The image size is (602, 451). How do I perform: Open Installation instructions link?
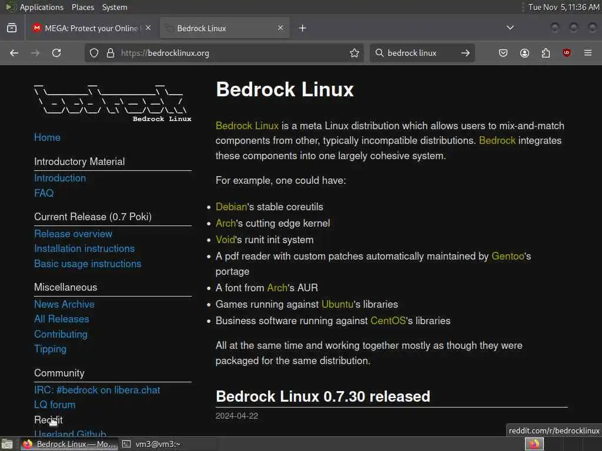pos(85,248)
